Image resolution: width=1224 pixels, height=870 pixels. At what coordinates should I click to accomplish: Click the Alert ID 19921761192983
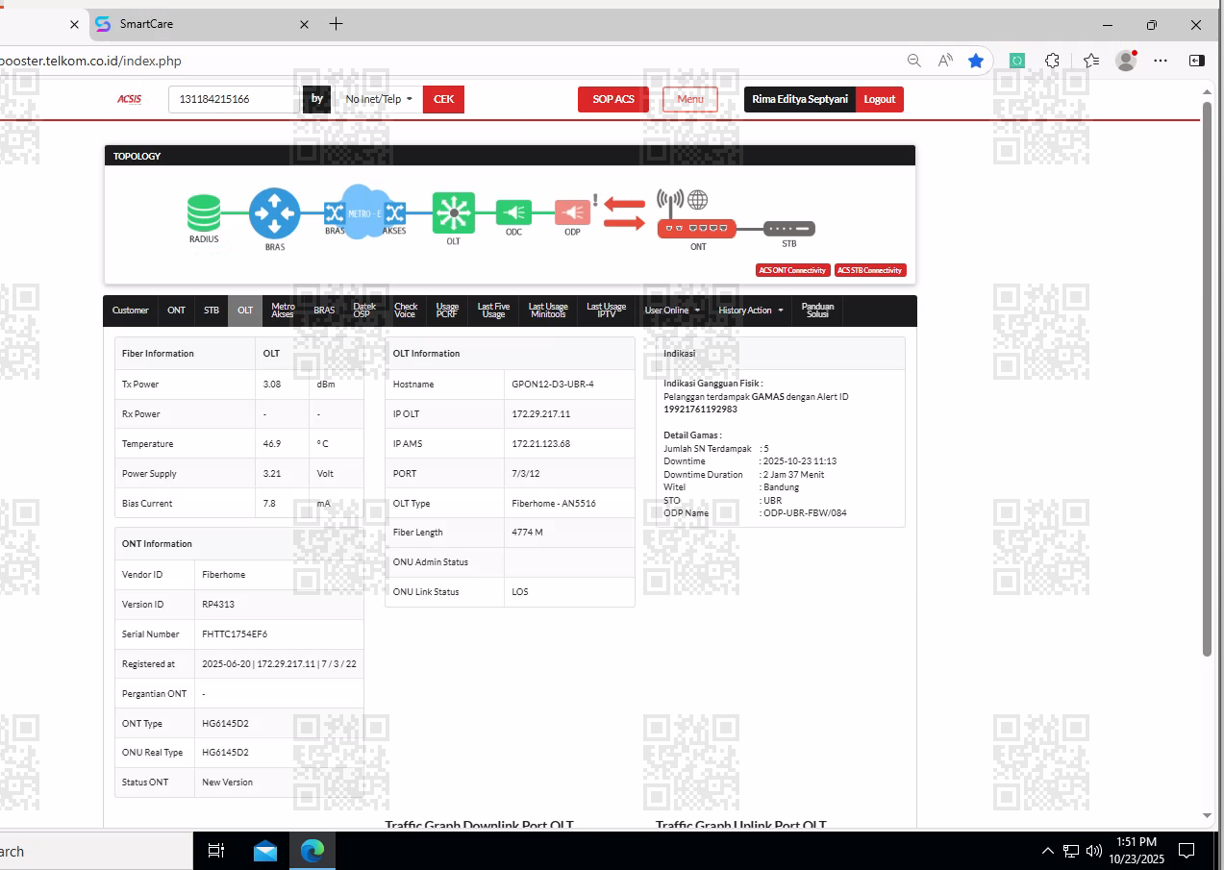point(700,409)
